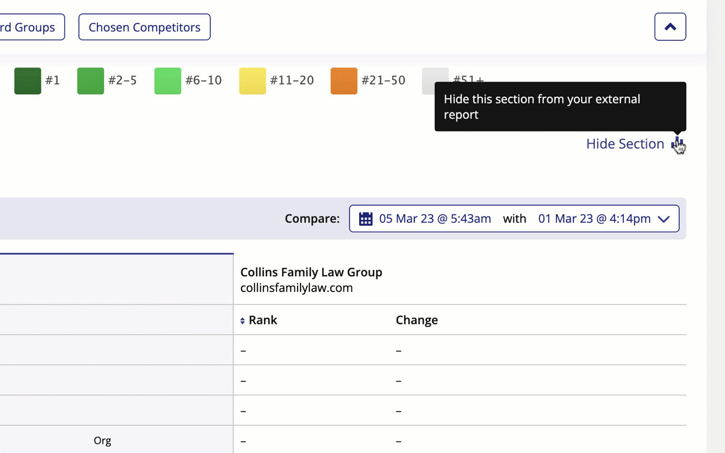
Task: Toggle the hide section icon beside the link
Action: [677, 143]
